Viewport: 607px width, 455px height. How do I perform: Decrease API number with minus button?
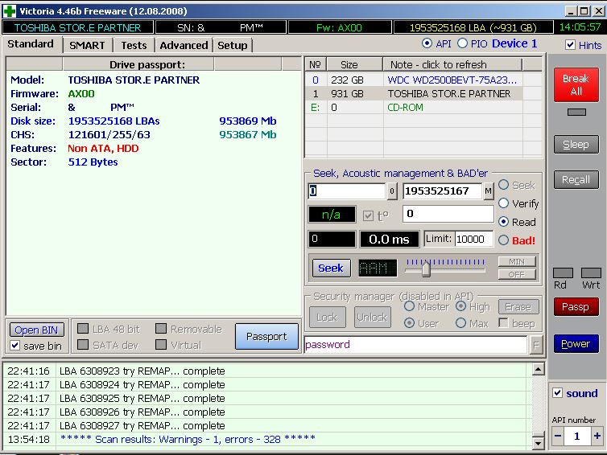[558, 436]
